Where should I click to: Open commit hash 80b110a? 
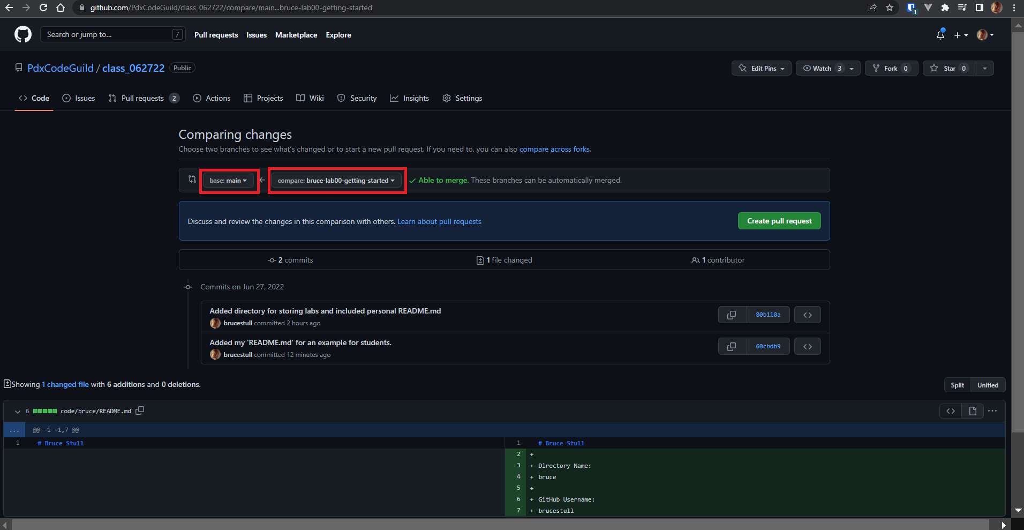(768, 315)
